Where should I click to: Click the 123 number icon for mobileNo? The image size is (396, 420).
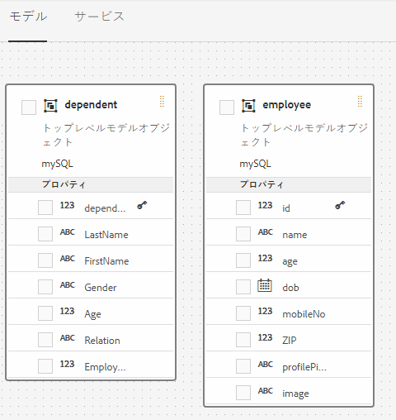pyautogui.click(x=265, y=311)
